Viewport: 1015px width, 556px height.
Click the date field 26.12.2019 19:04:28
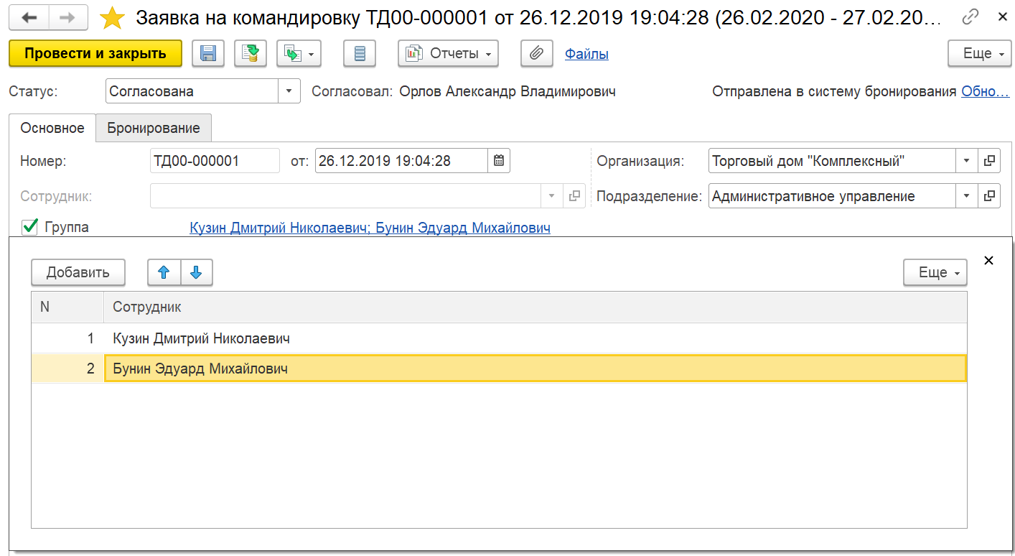[x=402, y=161]
